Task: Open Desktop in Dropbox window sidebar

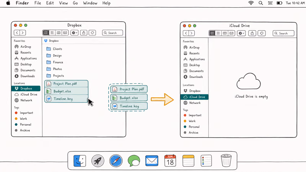Action: 23,64
